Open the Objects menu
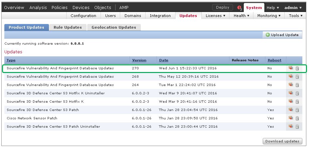 point(103,7)
